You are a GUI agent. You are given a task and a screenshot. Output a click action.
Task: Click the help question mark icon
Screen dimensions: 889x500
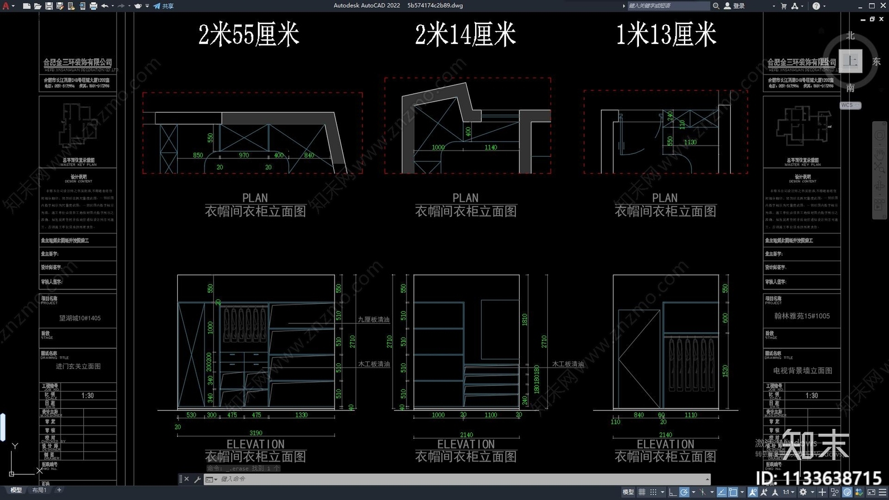pyautogui.click(x=816, y=6)
